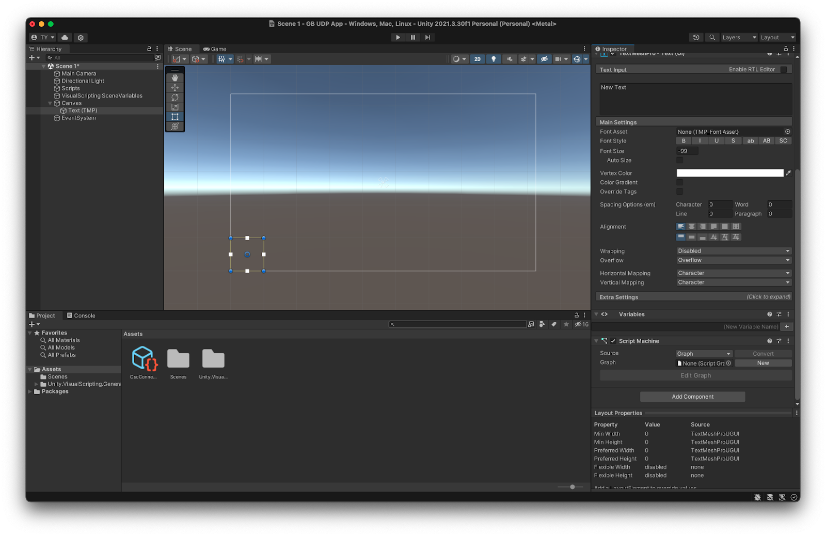Viewport: 826px width, 536px height.
Task: Click the Pause button
Action: tap(413, 37)
